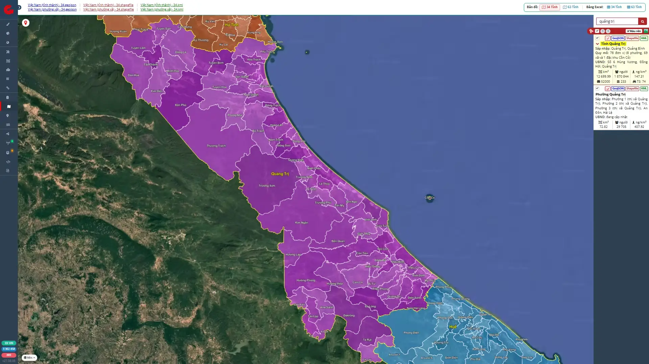Collapse the Tỉnh Quảng Trị details chevron

(597, 44)
